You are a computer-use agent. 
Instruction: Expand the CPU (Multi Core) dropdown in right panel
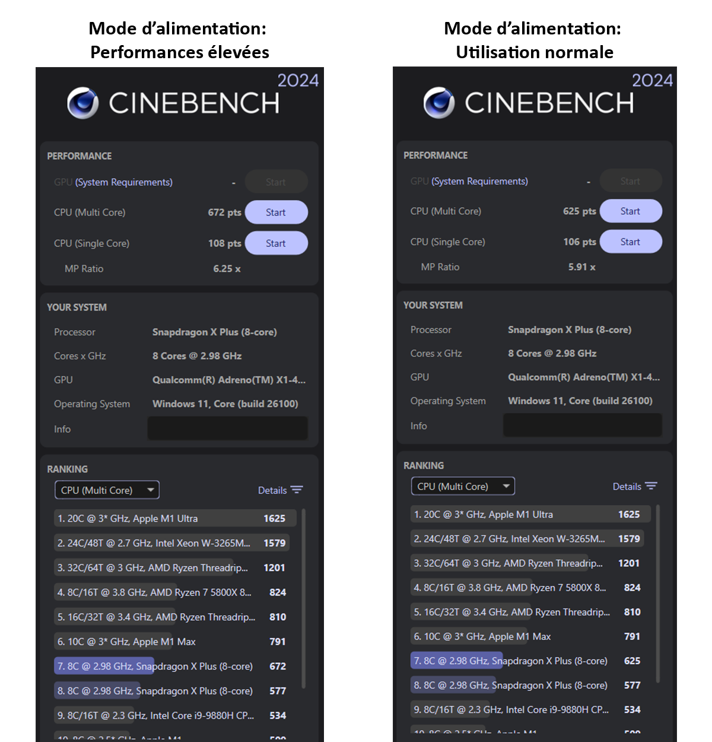tap(463, 486)
